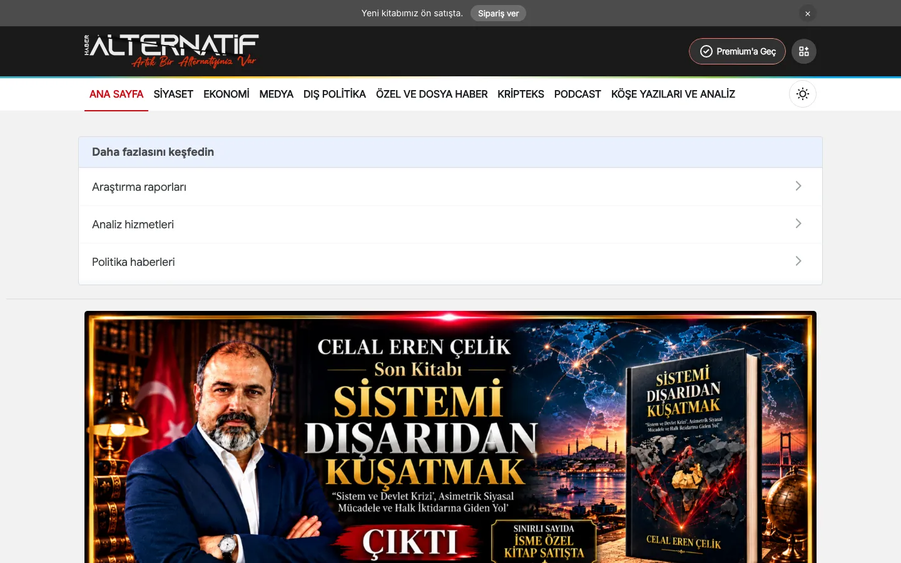Open the EKONOMİ section
The width and height of the screenshot is (901, 563).
coord(227,94)
